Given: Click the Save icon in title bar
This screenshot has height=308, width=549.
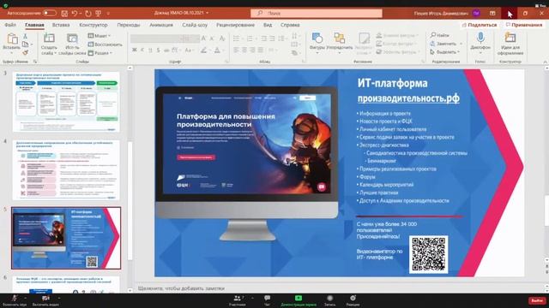Looking at the screenshot, I should point(64,14).
